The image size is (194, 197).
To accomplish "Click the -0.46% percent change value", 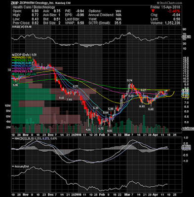I will [x=174, y=11].
